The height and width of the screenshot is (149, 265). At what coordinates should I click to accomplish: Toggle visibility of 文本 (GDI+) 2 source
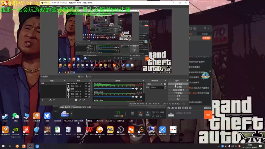click(x=86, y=97)
